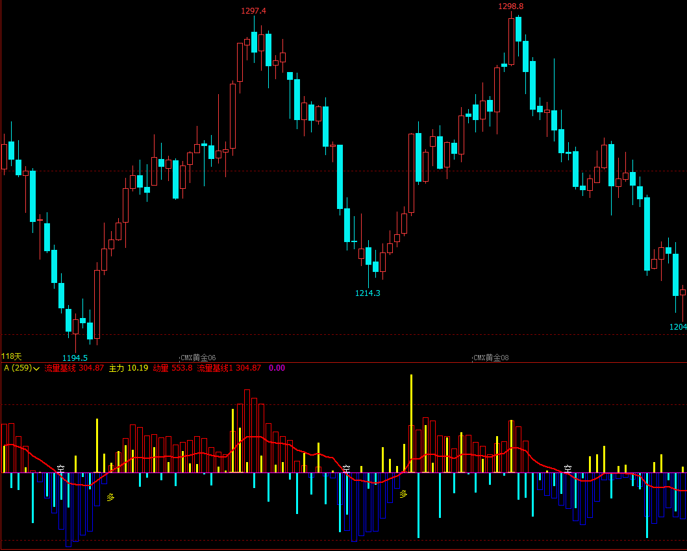Click the last 空 signal marker on the right
The height and width of the screenshot is (551, 687).
click(x=568, y=469)
